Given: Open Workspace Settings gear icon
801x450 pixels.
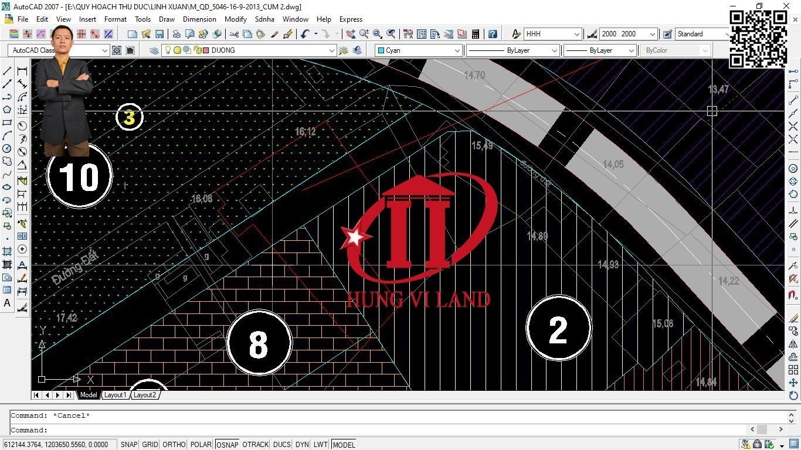Looking at the screenshot, I should click(x=117, y=50).
